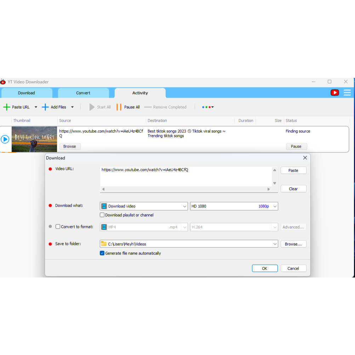The width and height of the screenshot is (355, 355).
Task: Click the Pause All orange icon
Action: [x=119, y=107]
